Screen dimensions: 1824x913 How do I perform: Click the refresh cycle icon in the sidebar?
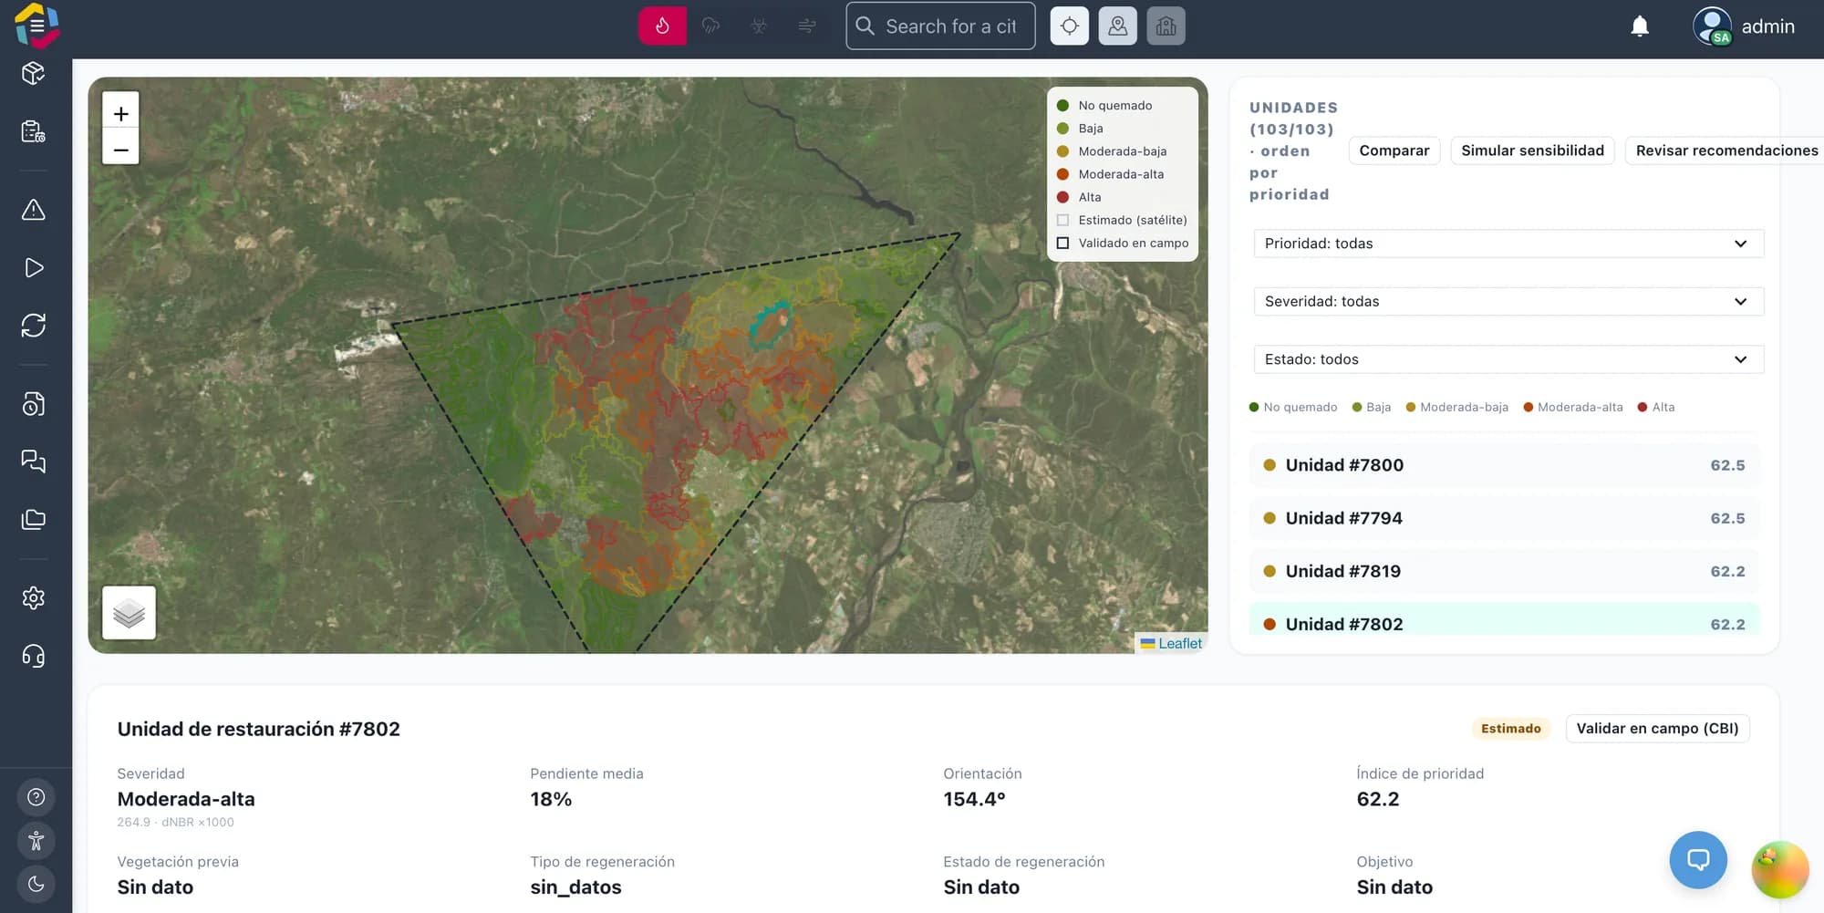pos(34,326)
